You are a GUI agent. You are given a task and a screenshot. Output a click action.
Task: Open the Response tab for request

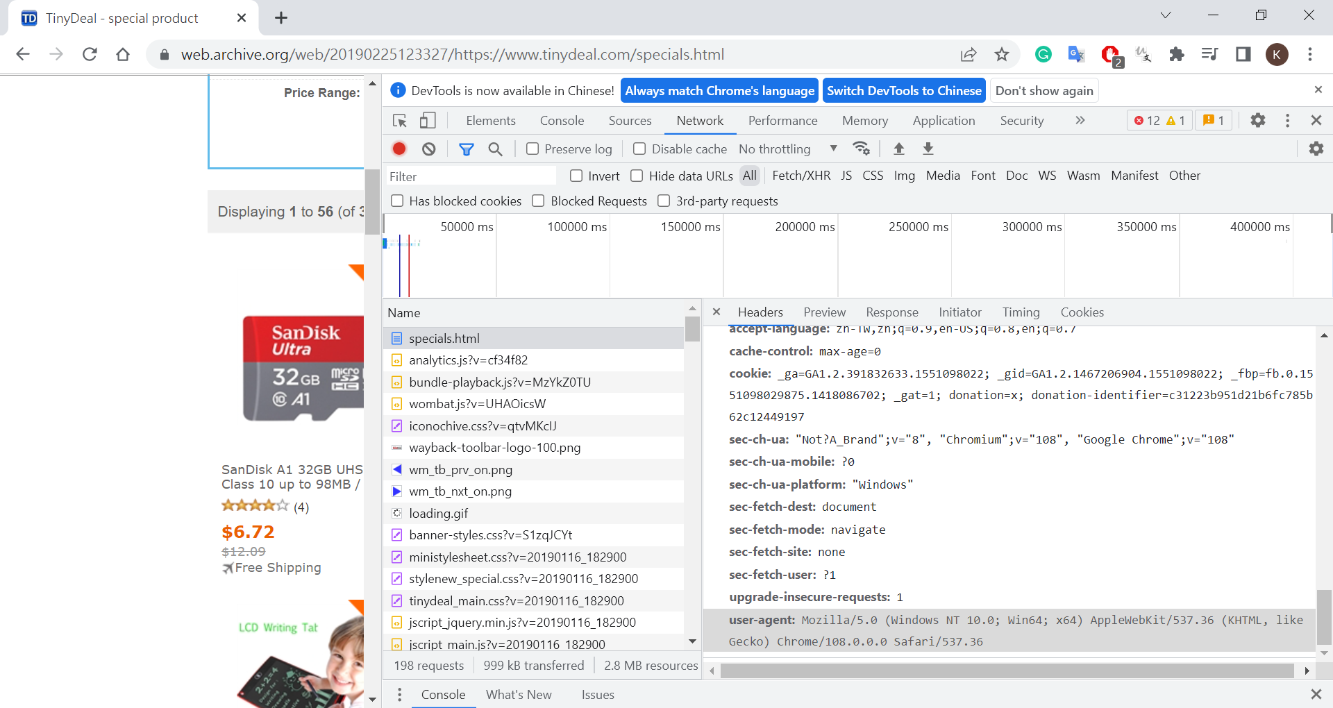pyautogui.click(x=891, y=312)
